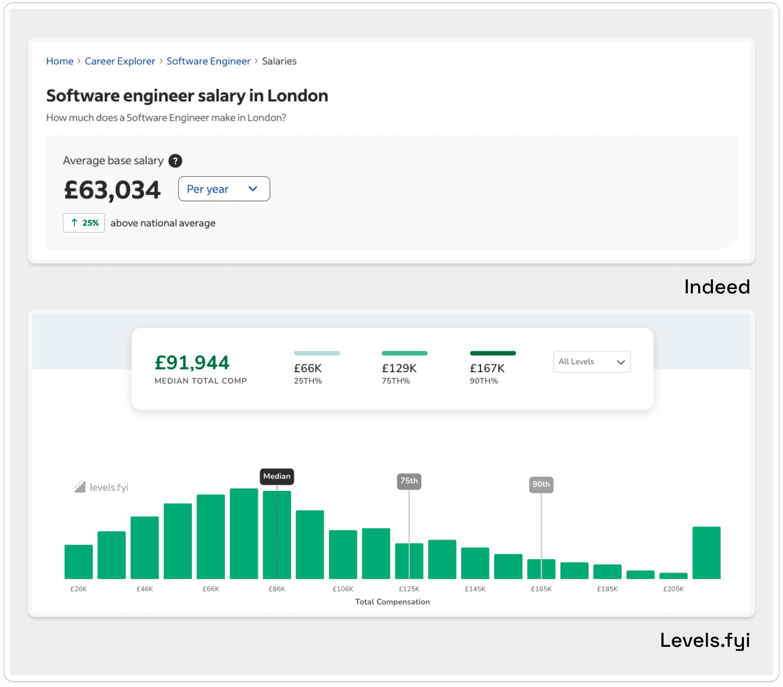Click the £129K 75th percentile value

[x=400, y=368]
